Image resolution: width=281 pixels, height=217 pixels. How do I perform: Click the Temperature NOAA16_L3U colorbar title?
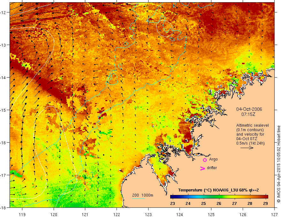pyautogui.click(x=218, y=190)
